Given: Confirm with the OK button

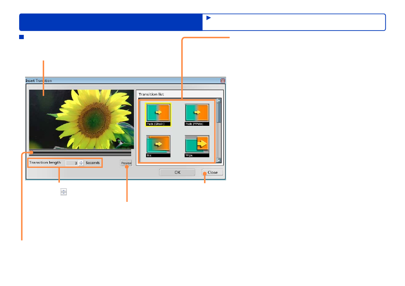Looking at the screenshot, I should tap(177, 172).
